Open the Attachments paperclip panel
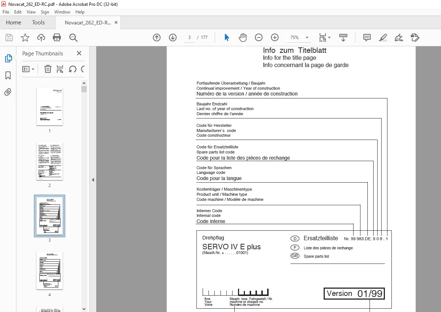Viewport: 441px width, 312px height. [8, 92]
